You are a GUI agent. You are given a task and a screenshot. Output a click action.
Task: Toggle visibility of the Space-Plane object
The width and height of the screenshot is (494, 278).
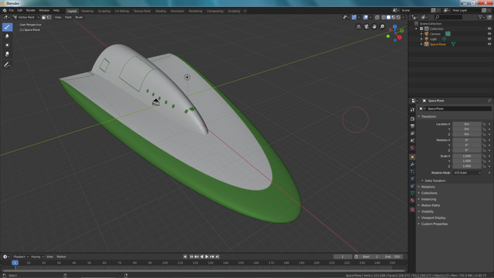[x=489, y=43]
